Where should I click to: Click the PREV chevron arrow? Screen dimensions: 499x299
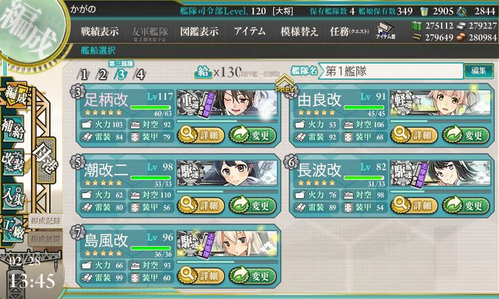[x=284, y=84]
